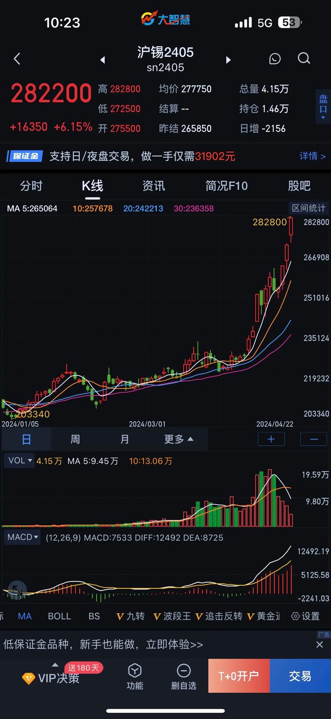Switch overlay indicator to BOLL
The width and height of the screenshot is (331, 719).
(60, 616)
